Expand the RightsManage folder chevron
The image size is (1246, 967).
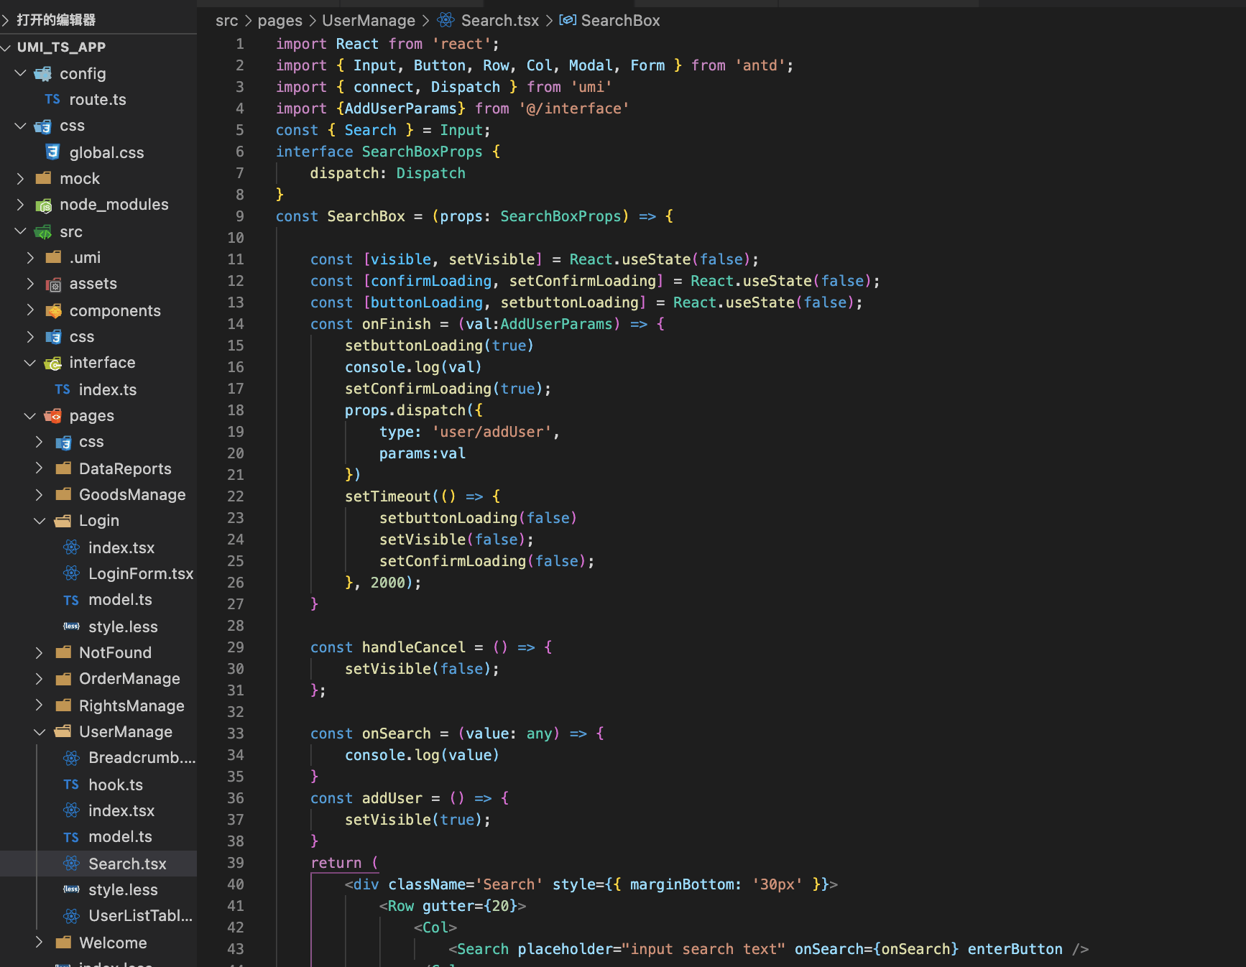coord(40,705)
